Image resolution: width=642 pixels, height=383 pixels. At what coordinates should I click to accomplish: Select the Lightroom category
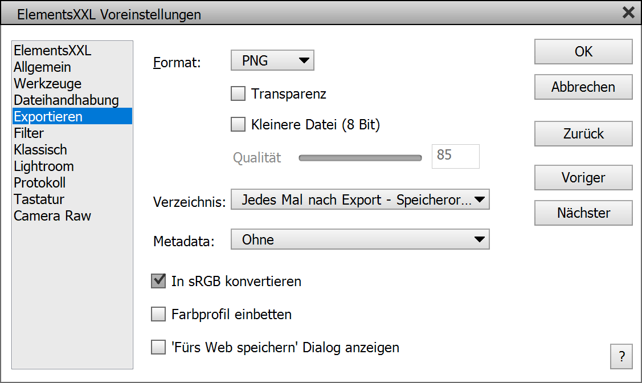click(x=44, y=166)
